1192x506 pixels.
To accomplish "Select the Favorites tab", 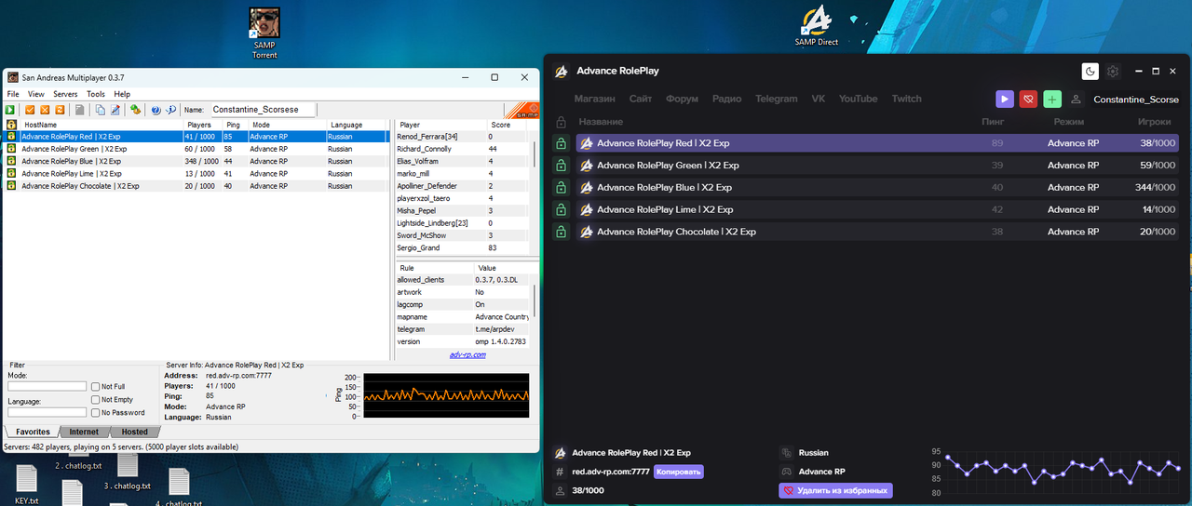I will [33, 432].
